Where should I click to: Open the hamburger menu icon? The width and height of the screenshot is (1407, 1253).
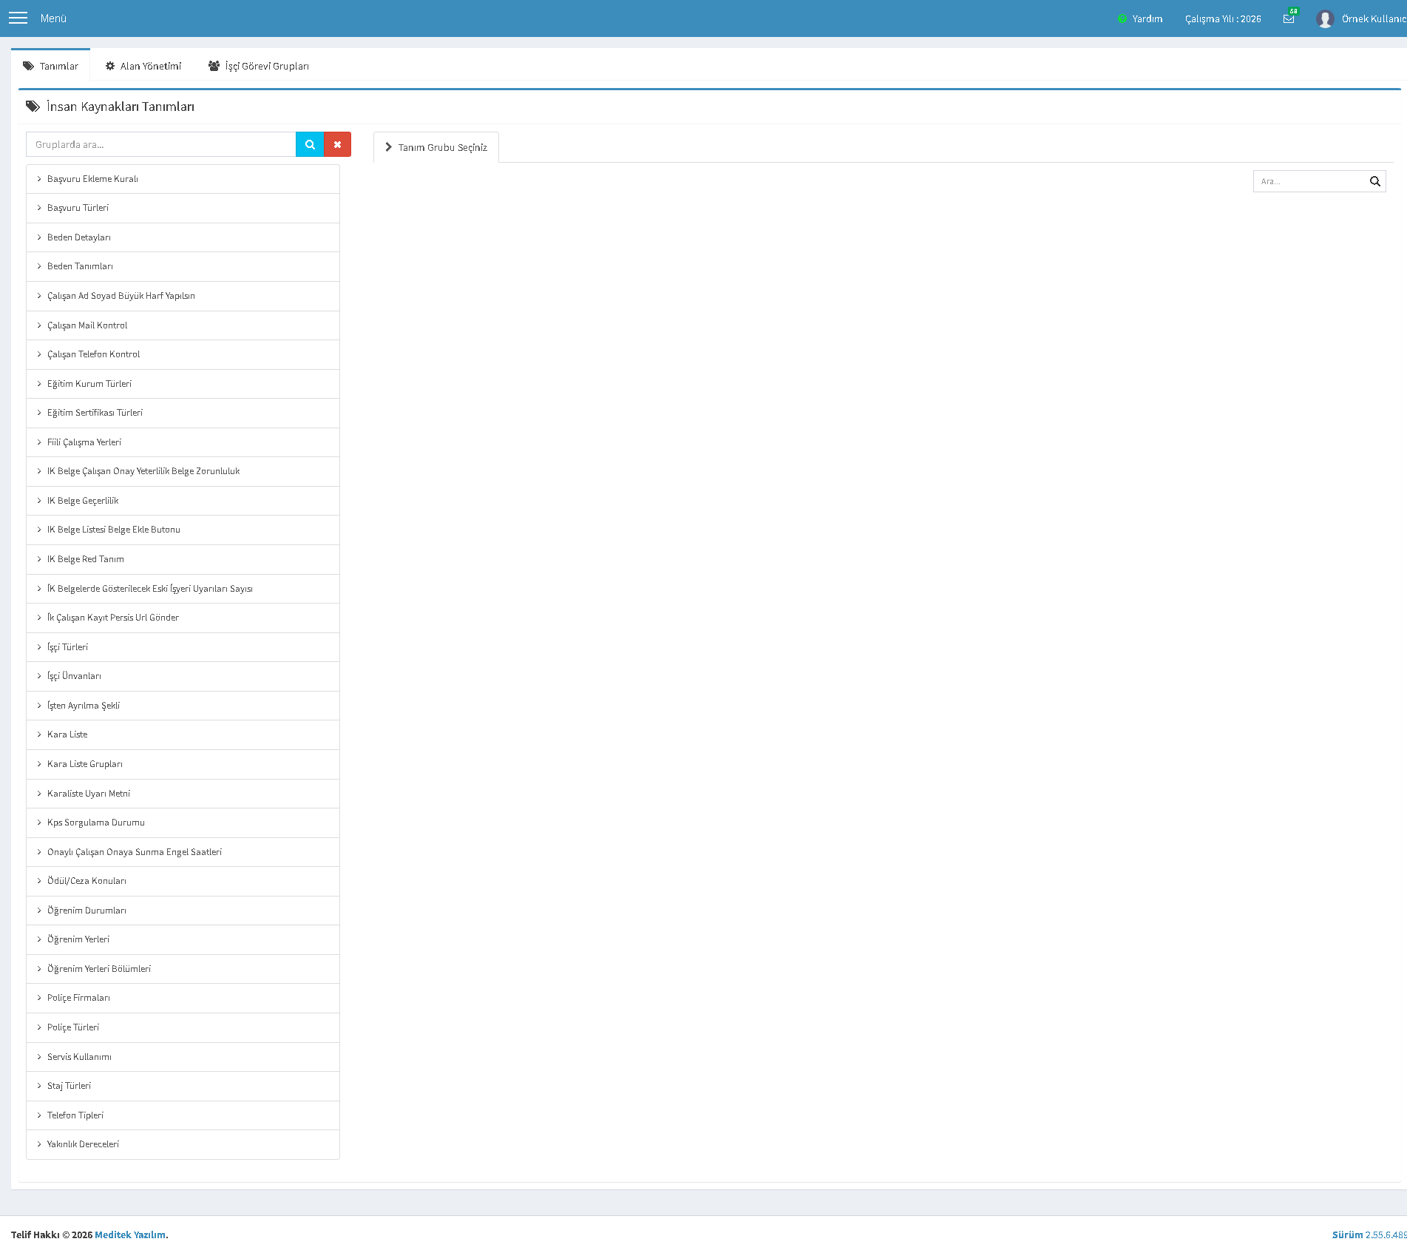point(18,18)
